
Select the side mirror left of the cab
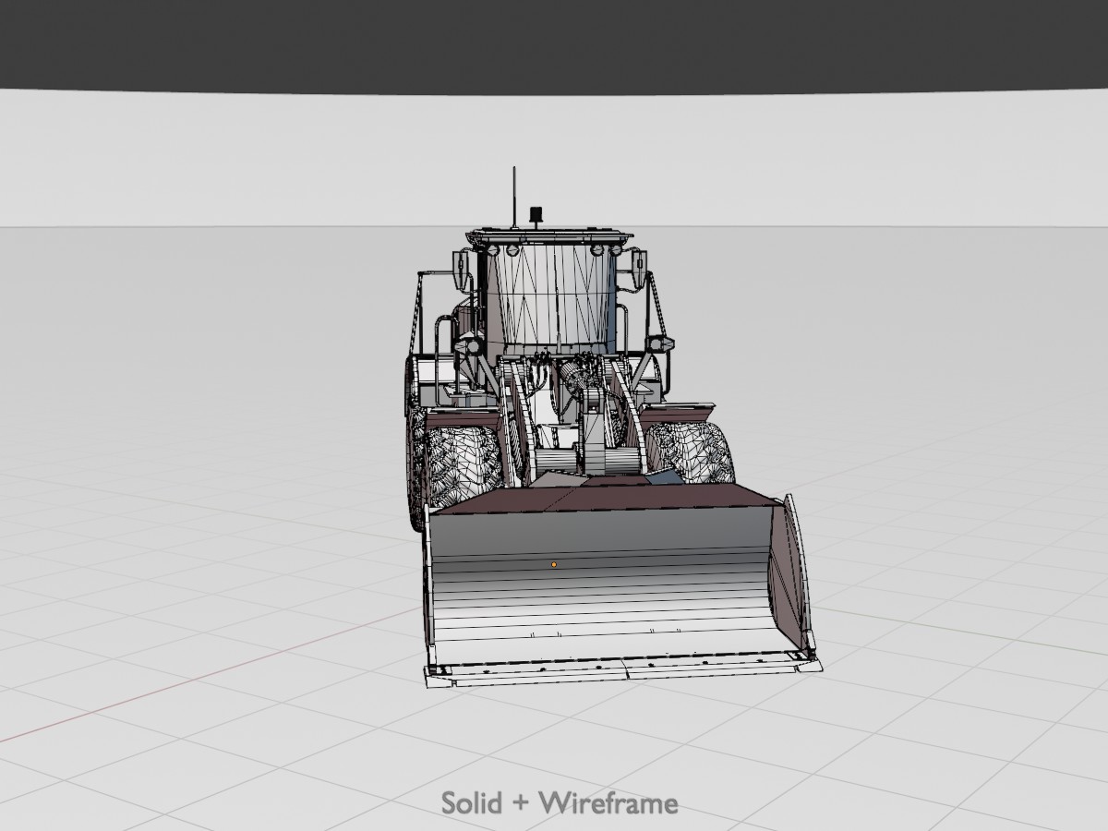[x=461, y=269]
